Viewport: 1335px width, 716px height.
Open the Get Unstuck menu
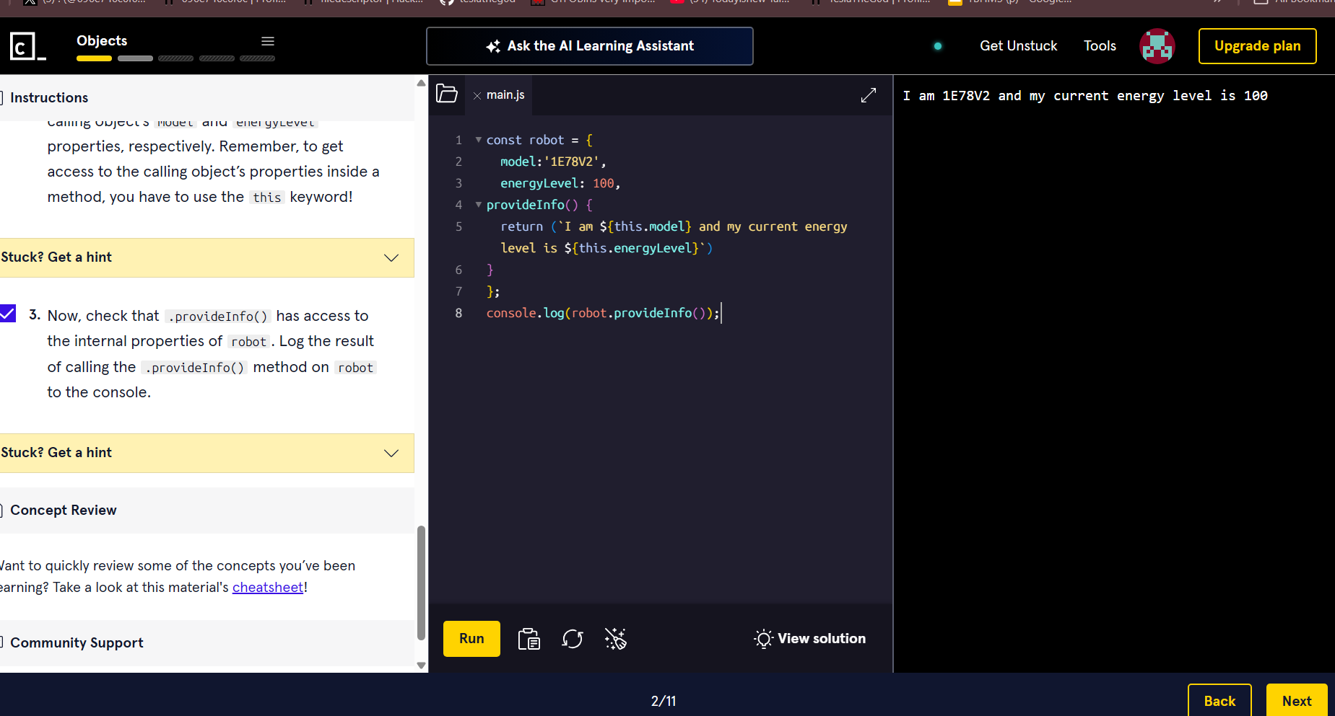click(1018, 46)
